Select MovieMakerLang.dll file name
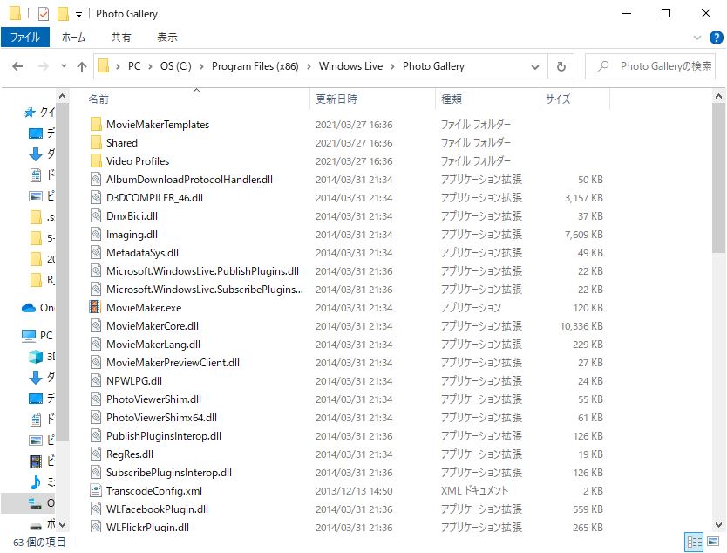 (x=153, y=345)
